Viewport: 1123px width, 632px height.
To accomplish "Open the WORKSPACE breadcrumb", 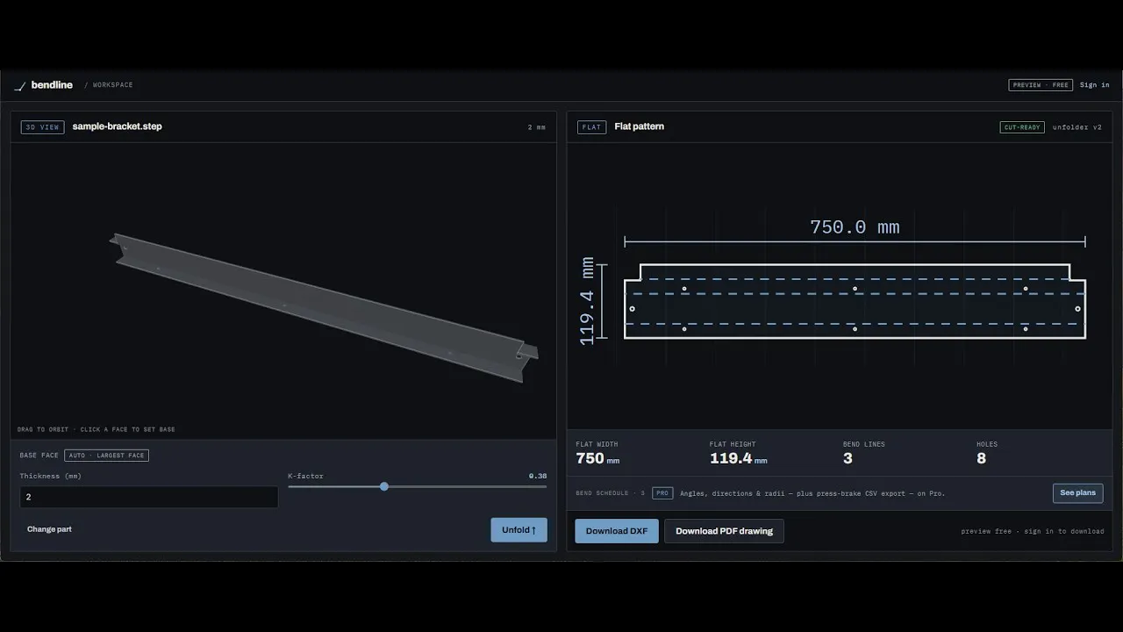I will (x=113, y=85).
